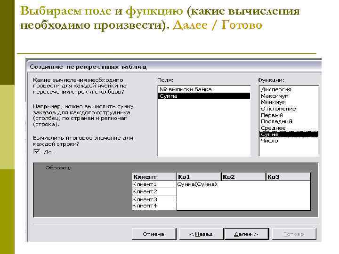Click the 'Сумма(Сумма)' cell in the sample
Image resolution: width=339 pixels, height=254 pixels.
[197, 184]
